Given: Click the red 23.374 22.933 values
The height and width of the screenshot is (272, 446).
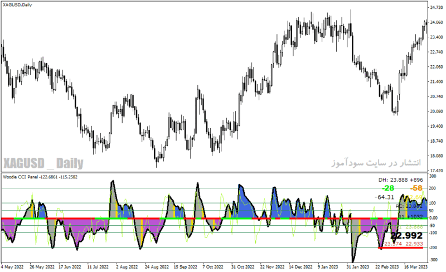Looking at the screenshot, I should [x=403, y=244].
